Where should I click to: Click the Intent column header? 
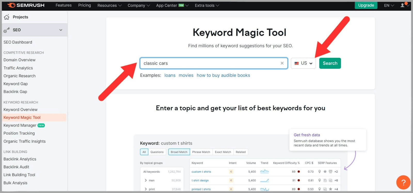(x=233, y=163)
